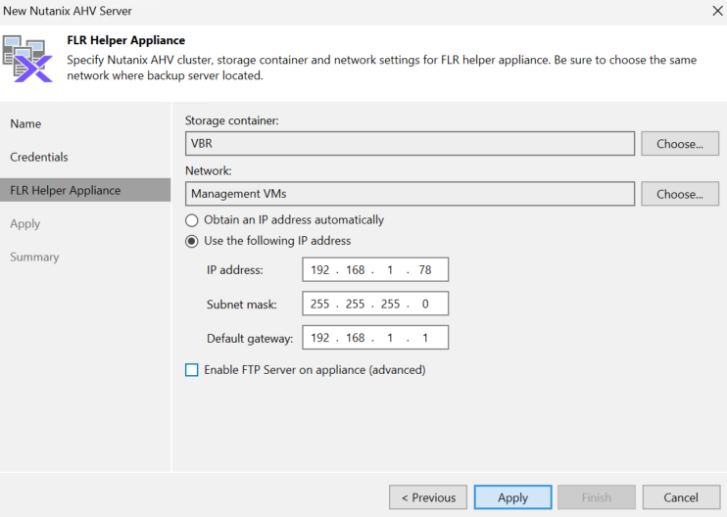This screenshot has height=517, width=727.
Task: Click the last octet of IP address
Action: 425,269
